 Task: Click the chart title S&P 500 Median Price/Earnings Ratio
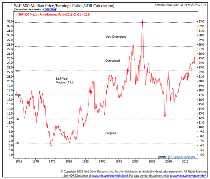64,6
